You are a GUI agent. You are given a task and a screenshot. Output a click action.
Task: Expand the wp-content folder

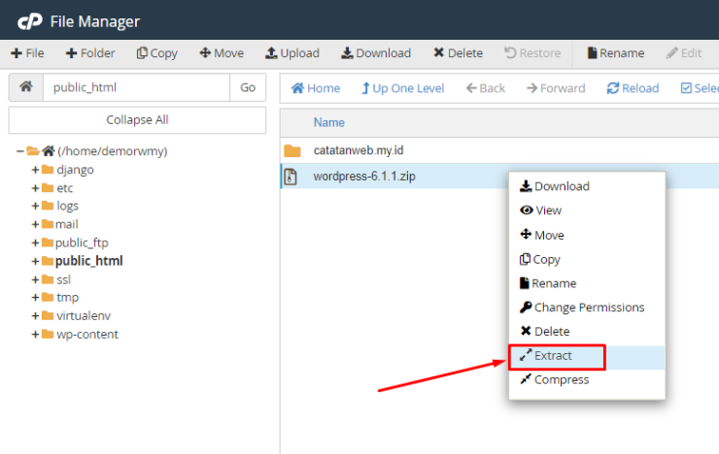point(35,334)
